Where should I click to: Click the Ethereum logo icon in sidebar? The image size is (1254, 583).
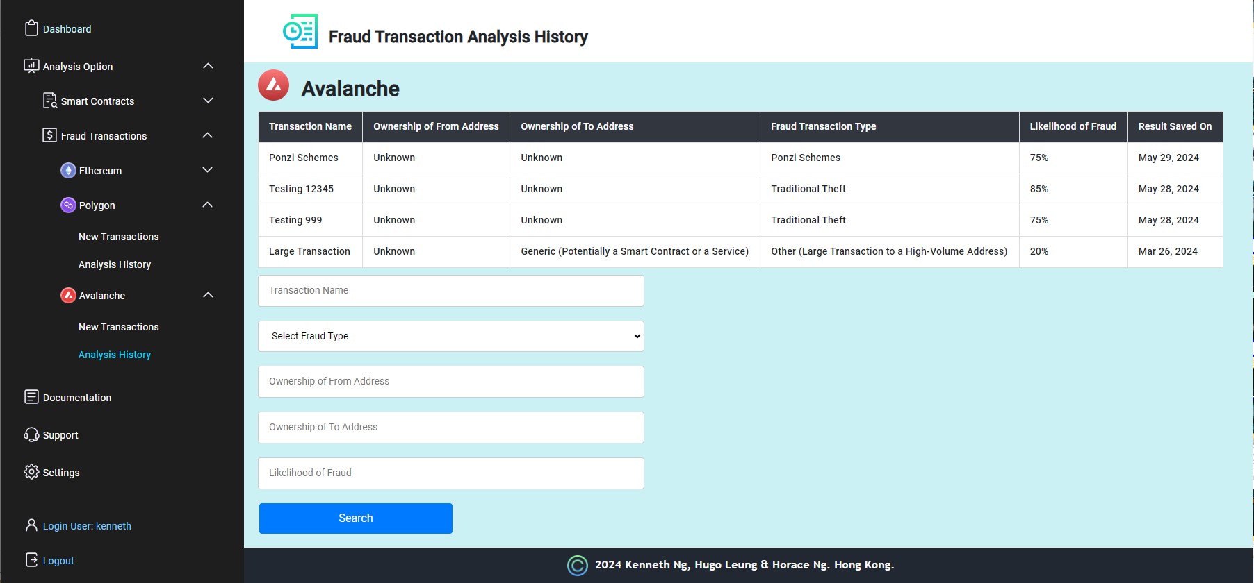coord(68,170)
